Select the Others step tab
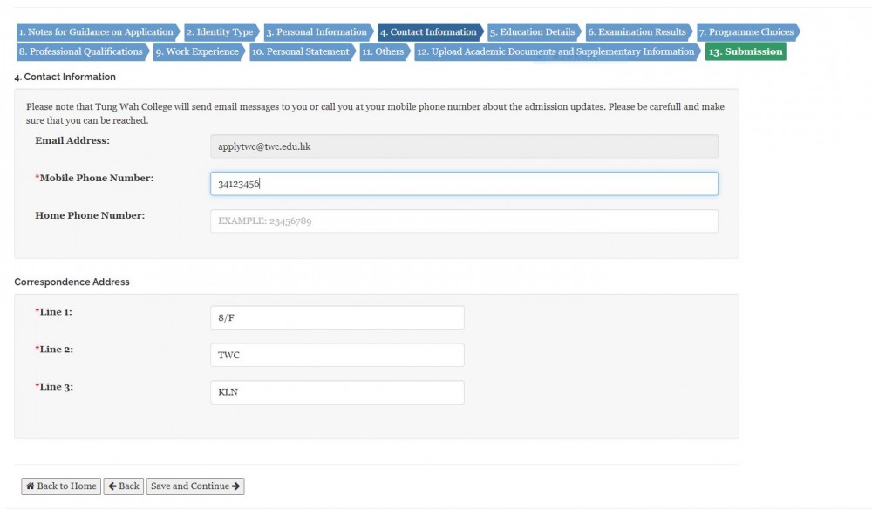 click(384, 51)
